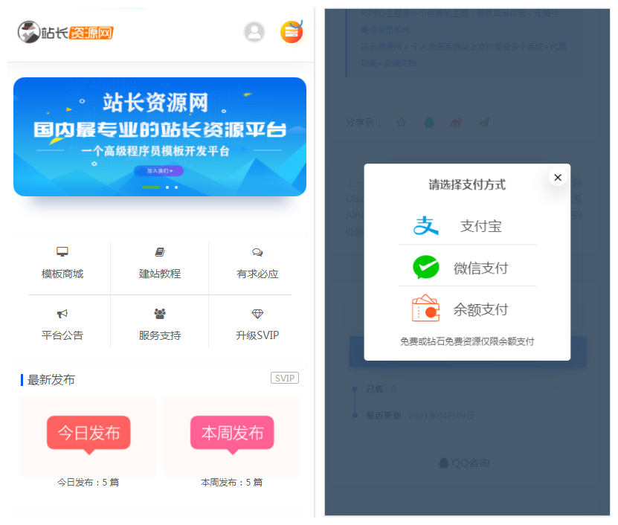Open 平台公告 megaphone icon

(x=62, y=314)
